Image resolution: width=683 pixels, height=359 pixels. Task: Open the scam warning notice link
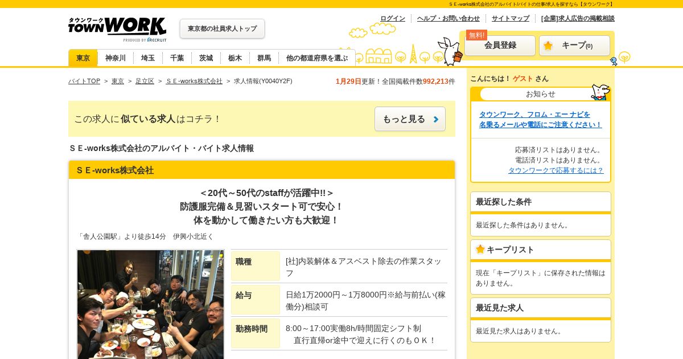pyautogui.click(x=540, y=120)
